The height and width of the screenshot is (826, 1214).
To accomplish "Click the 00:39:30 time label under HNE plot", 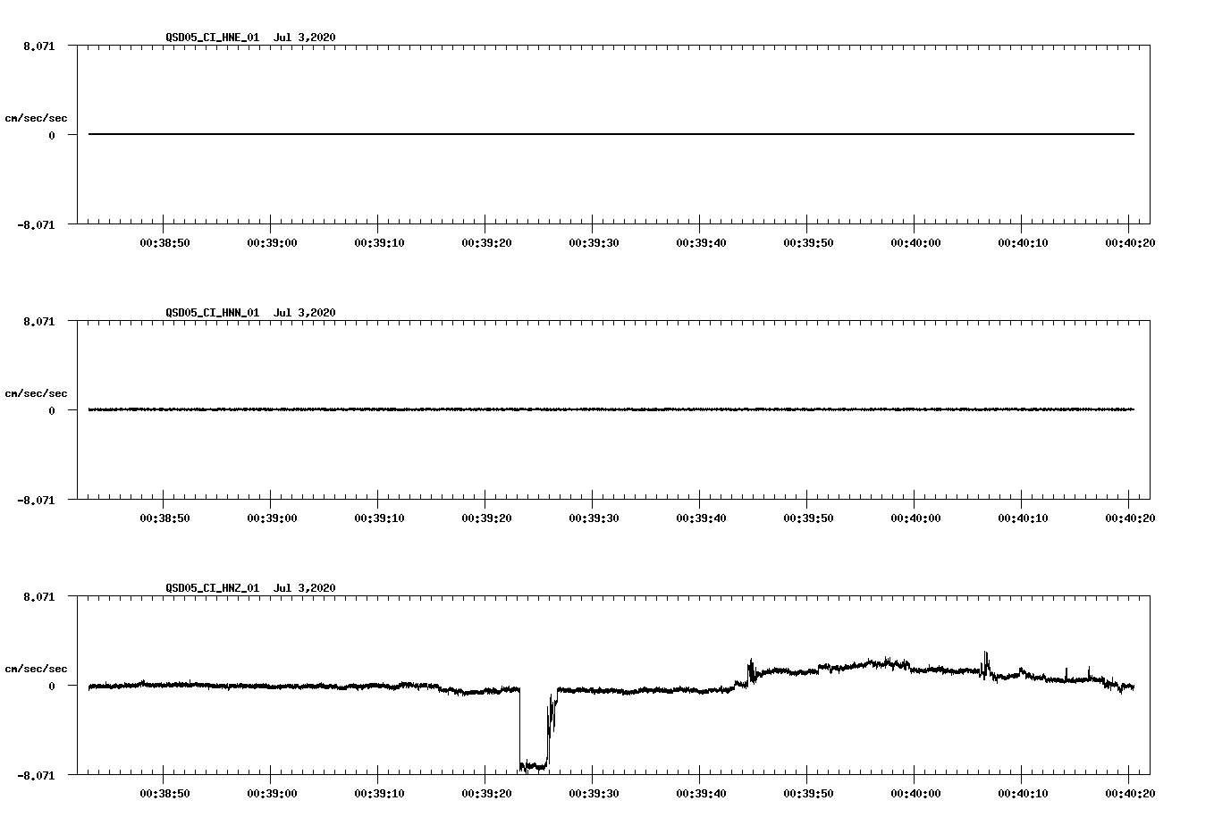I will point(594,243).
